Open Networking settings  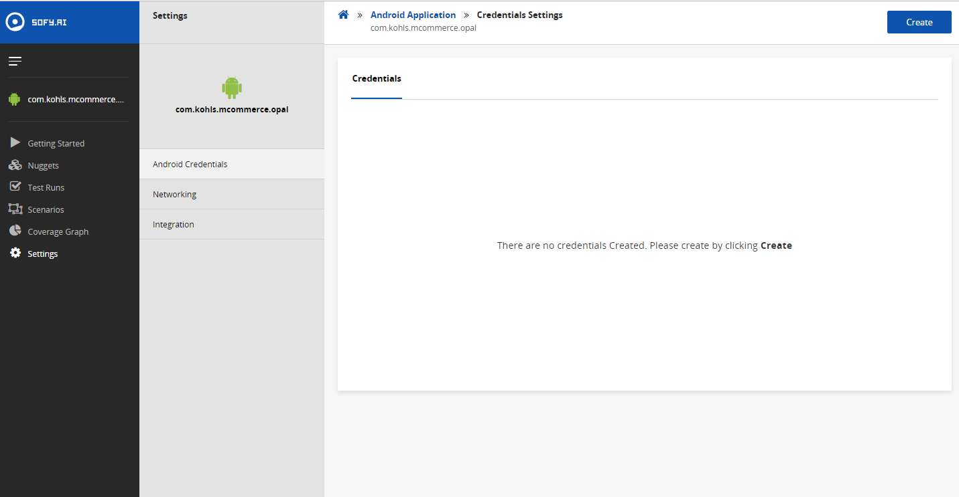point(232,194)
